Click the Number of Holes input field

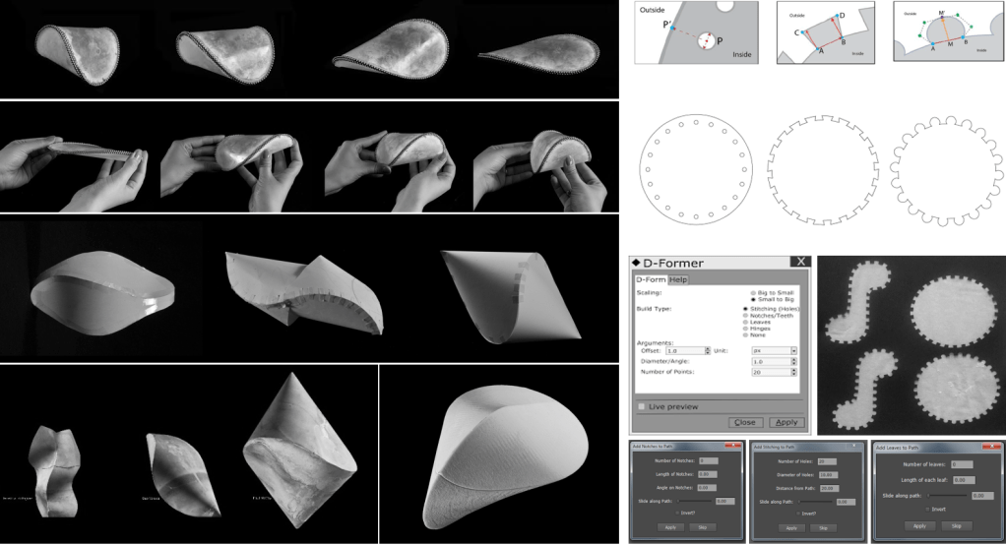[x=827, y=460]
